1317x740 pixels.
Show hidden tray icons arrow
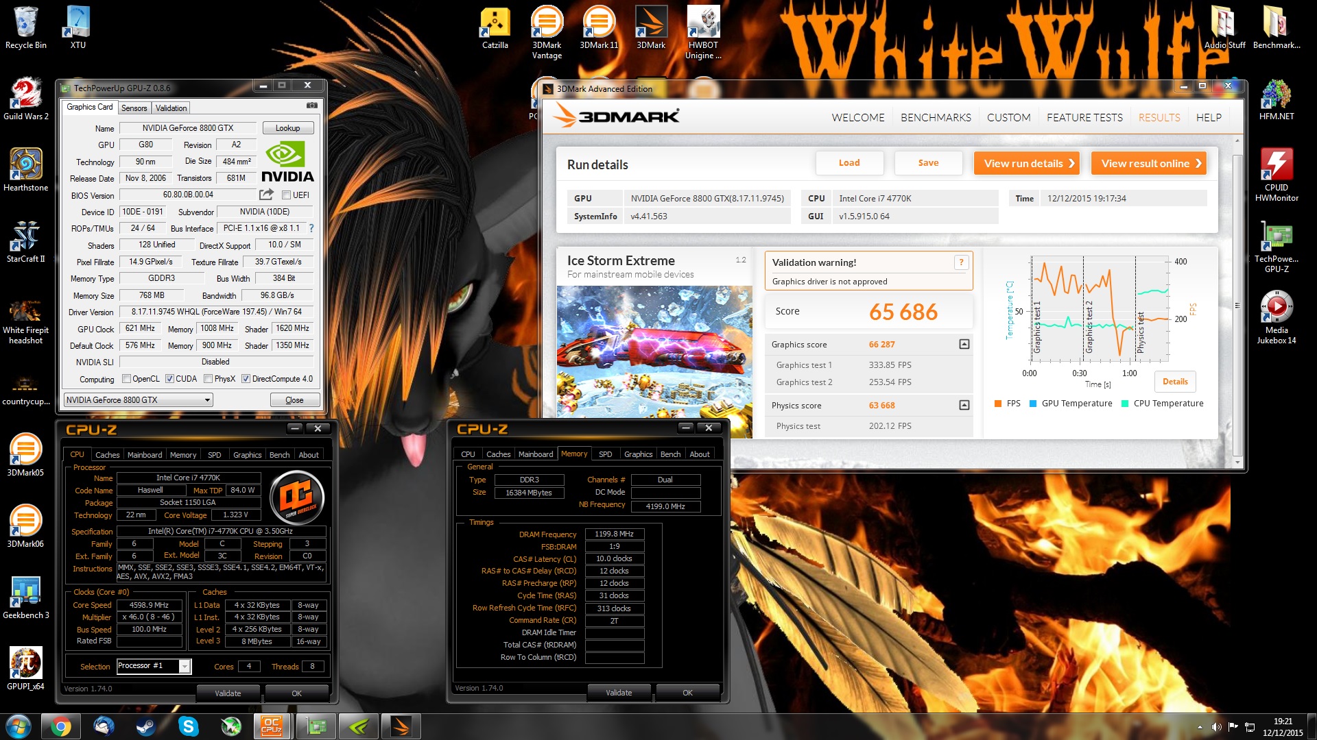[x=1200, y=727]
